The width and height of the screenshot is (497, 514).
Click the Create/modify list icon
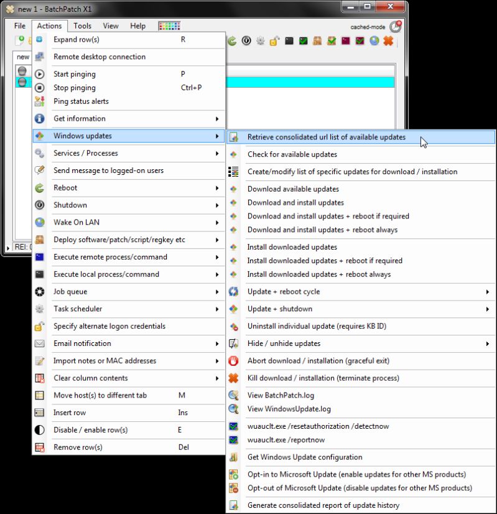click(x=233, y=172)
